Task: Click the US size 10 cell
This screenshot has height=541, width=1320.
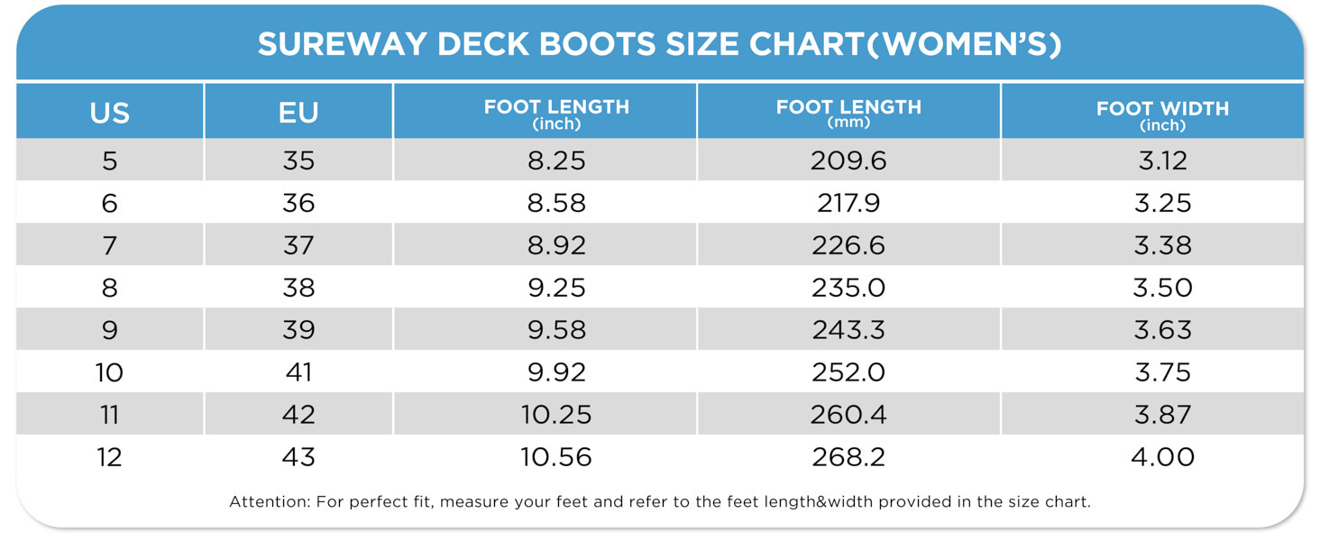Action: tap(109, 372)
